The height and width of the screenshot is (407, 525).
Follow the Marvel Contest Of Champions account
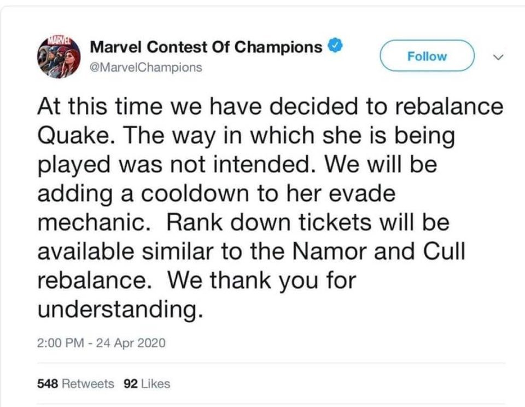[x=427, y=56]
